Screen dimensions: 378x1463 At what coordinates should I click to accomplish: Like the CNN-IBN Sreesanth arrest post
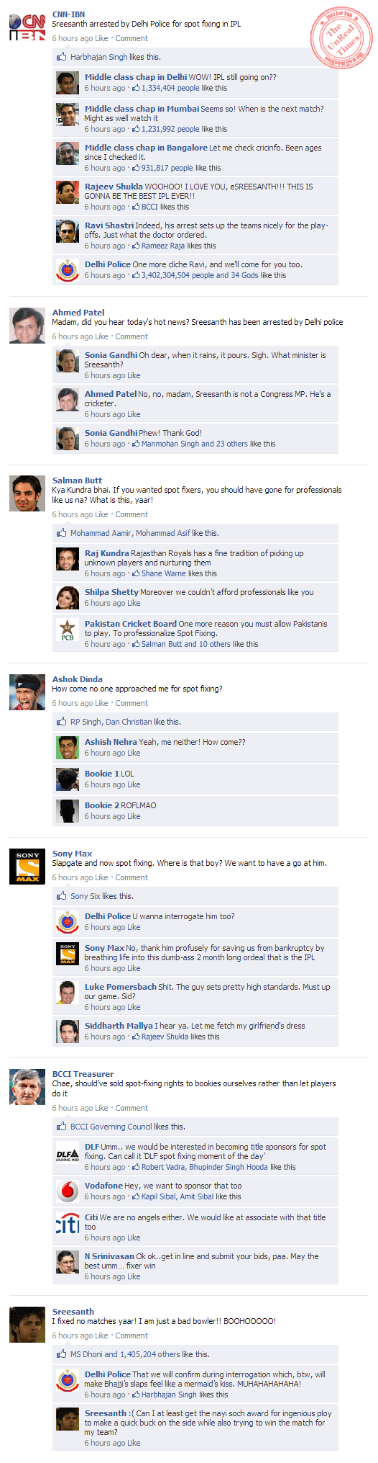(101, 38)
